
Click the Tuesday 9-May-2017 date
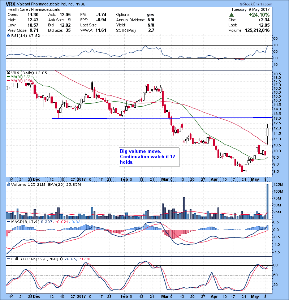(250, 9)
